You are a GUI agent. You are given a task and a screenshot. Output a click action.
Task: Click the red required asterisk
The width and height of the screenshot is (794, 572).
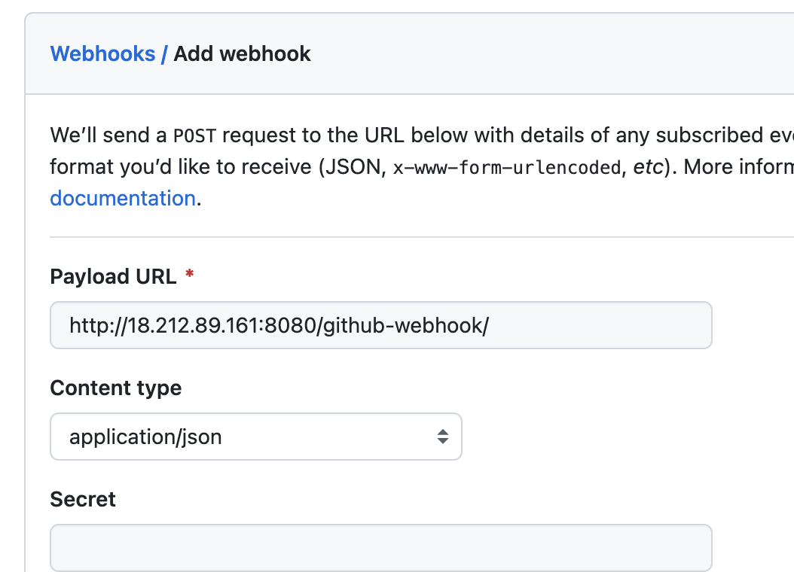pos(189,276)
